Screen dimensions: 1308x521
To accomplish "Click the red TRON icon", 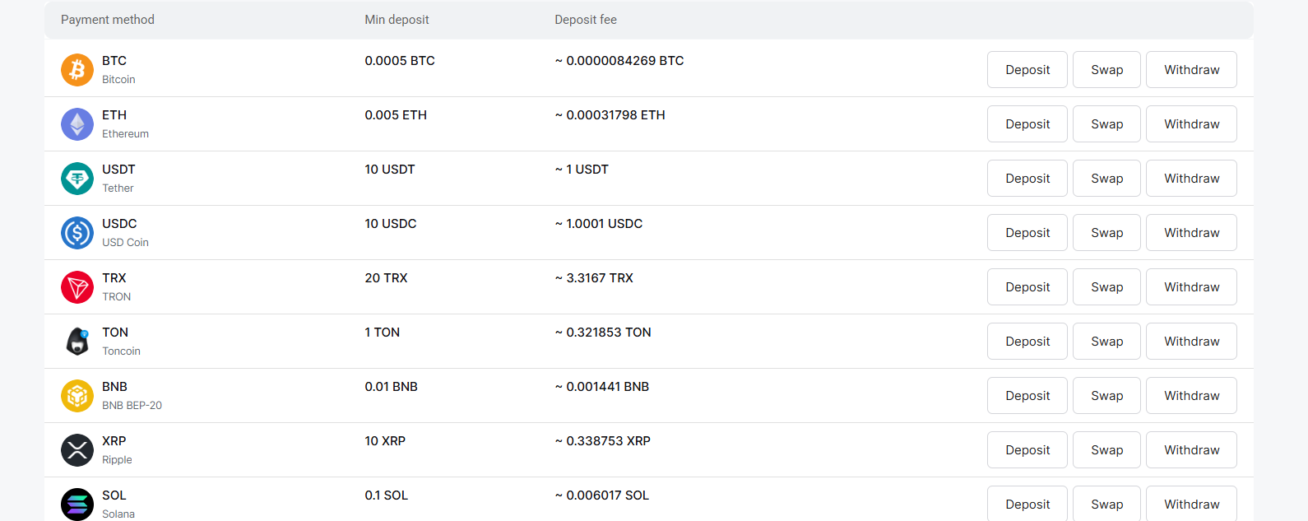I will coord(77,287).
